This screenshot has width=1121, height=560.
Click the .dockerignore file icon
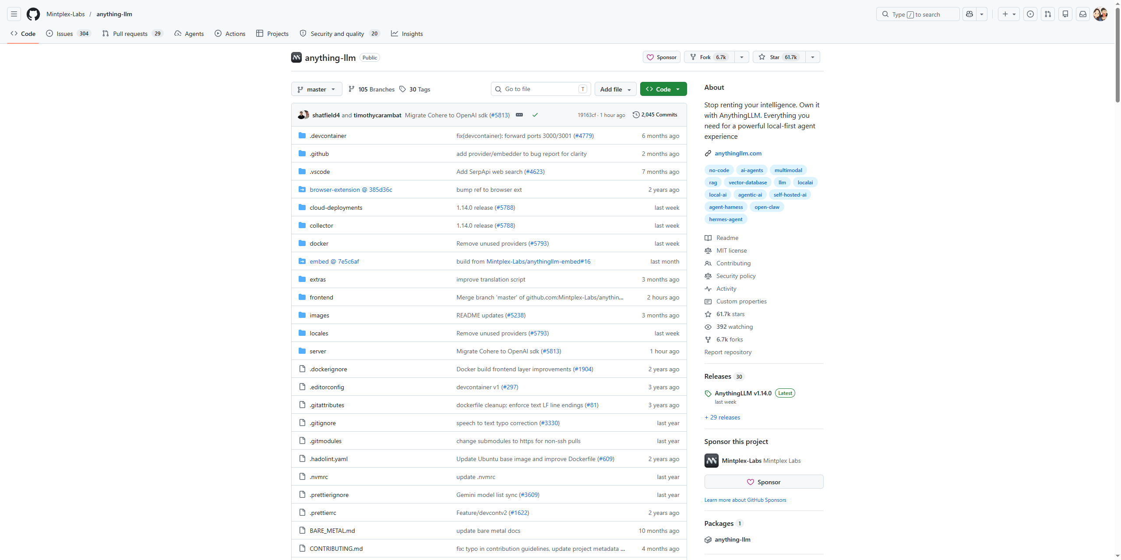coord(302,369)
